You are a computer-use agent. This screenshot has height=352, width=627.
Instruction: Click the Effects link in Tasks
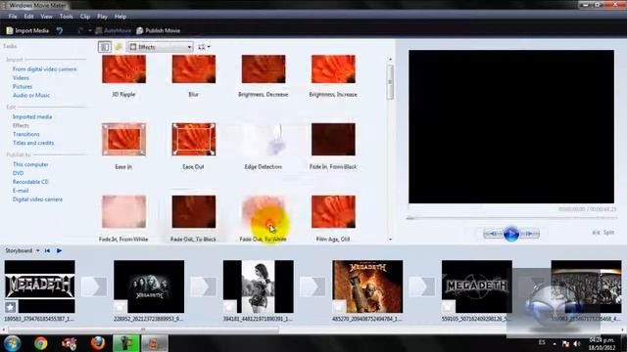coord(21,126)
